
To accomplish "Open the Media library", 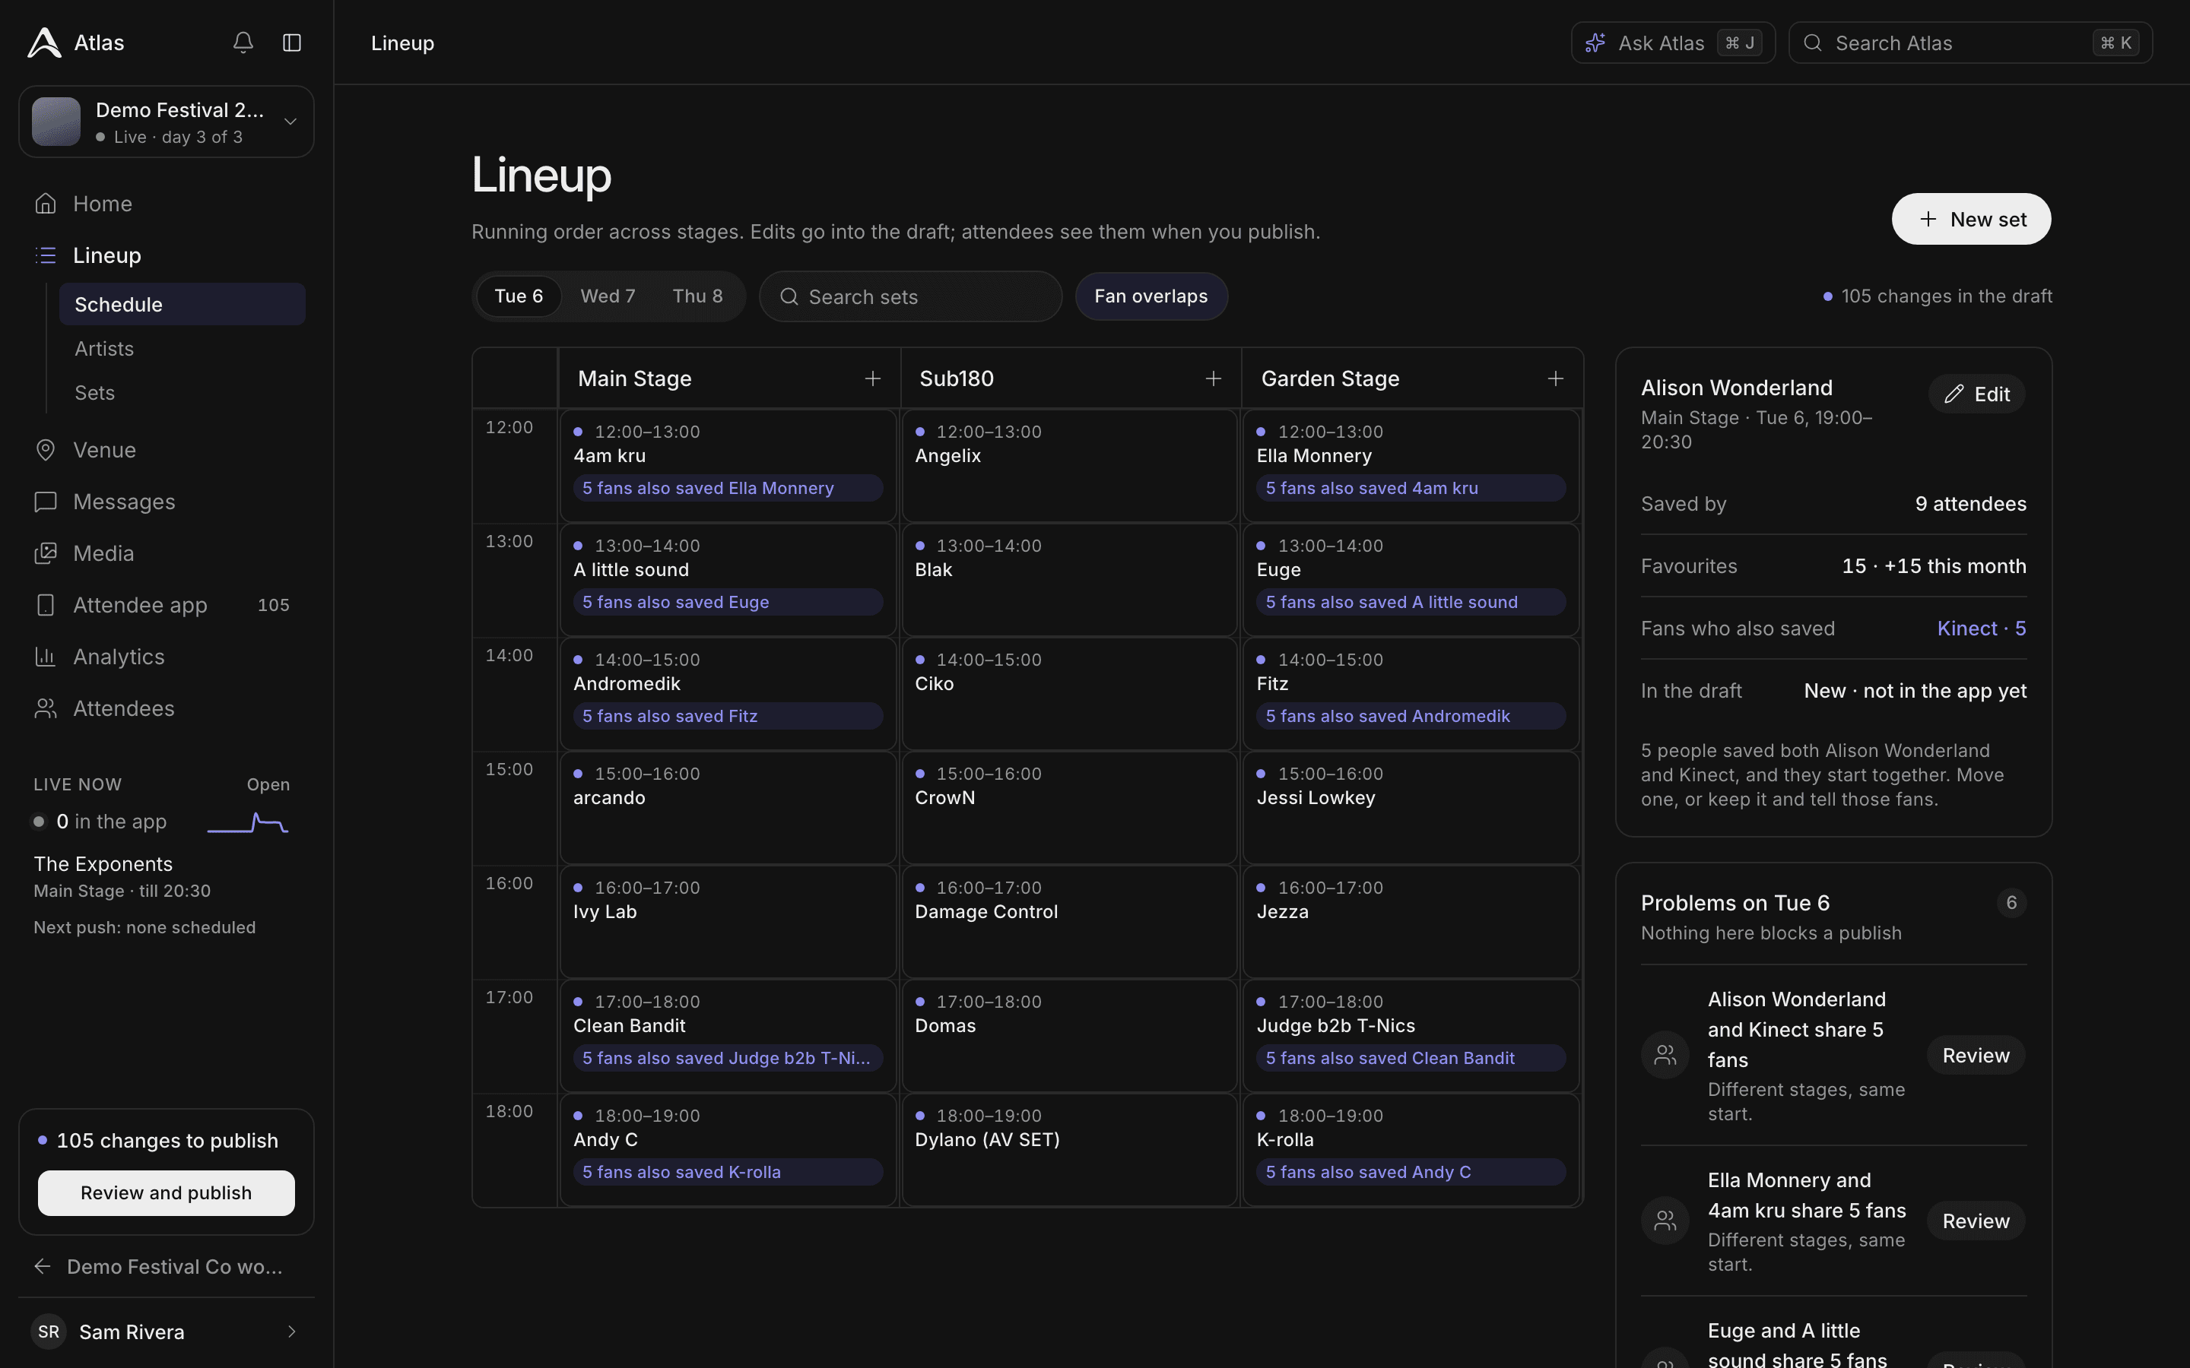I will 167,553.
